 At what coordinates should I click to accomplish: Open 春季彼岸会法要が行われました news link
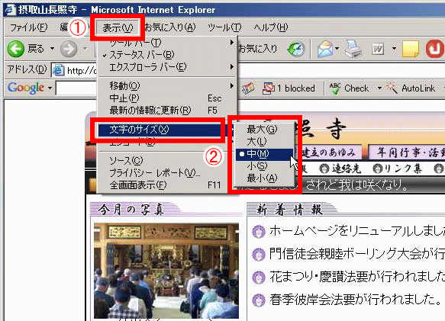click(356, 300)
